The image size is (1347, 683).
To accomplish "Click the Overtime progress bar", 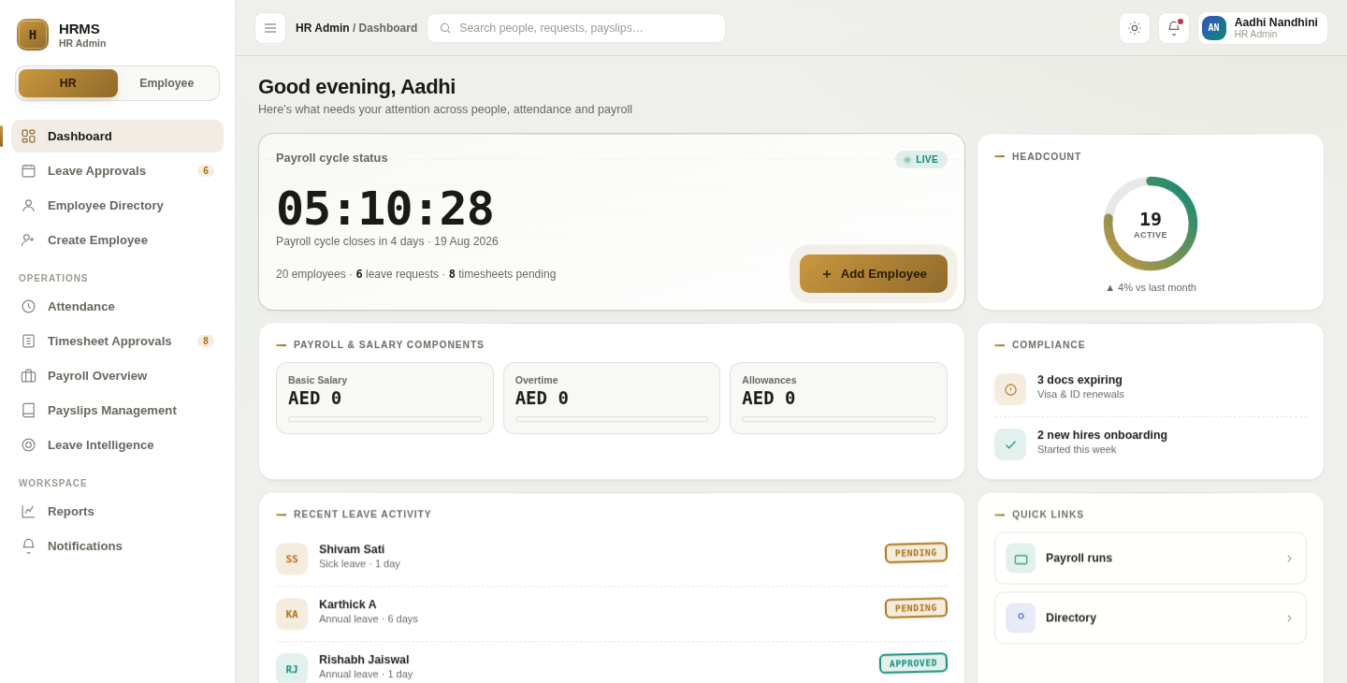I will tap(612, 419).
